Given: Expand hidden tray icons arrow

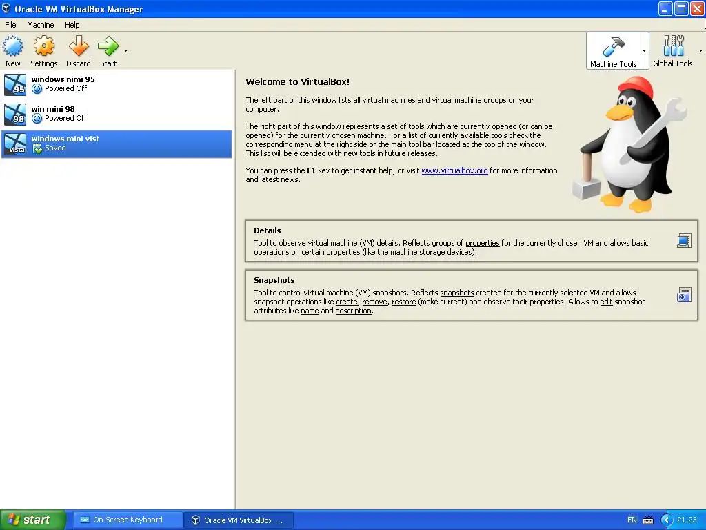Looking at the screenshot, I should (667, 520).
